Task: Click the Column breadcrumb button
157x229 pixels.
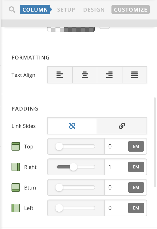Action: 35,10
